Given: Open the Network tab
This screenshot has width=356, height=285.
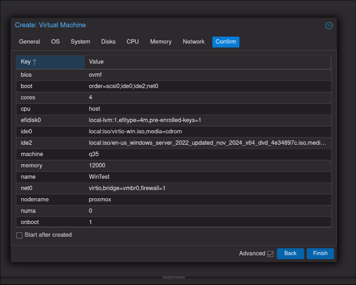Looking at the screenshot, I should [194, 42].
